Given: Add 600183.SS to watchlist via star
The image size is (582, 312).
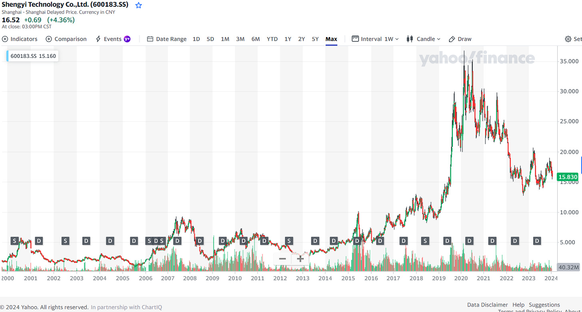Looking at the screenshot, I should tap(138, 5).
